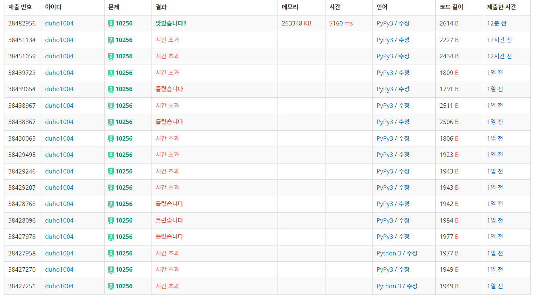This screenshot has width=545, height=299.
Task: Open duho1004 profile in row 38428768
Action: pos(59,204)
